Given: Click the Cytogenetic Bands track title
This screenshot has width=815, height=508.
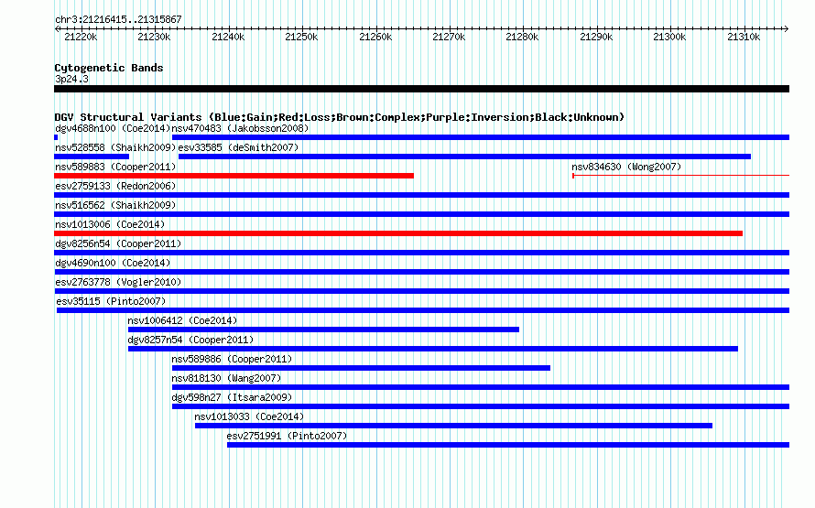Looking at the screenshot, I should click(109, 68).
